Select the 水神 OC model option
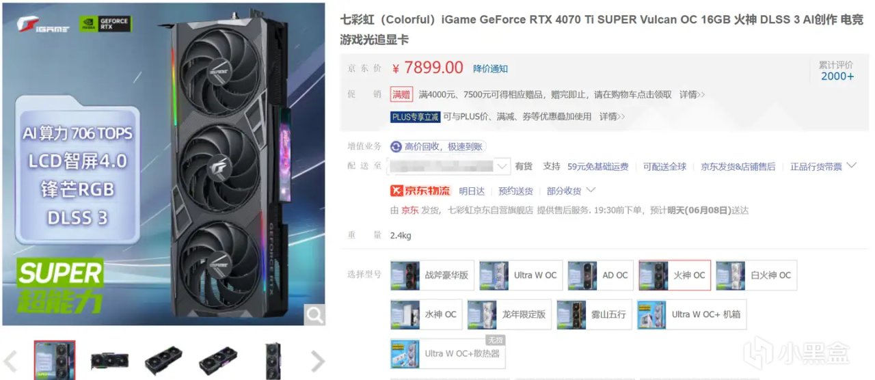The height and width of the screenshot is (380, 875). pos(427,314)
